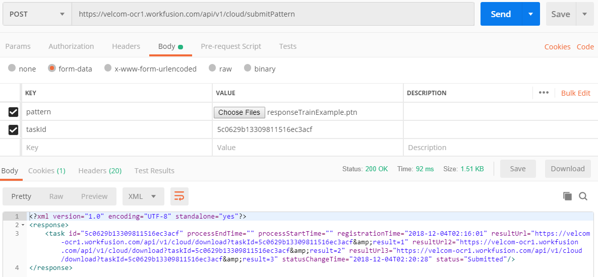The height and width of the screenshot is (277, 598).
Task: Switch to the Authorization tab
Action: click(71, 46)
